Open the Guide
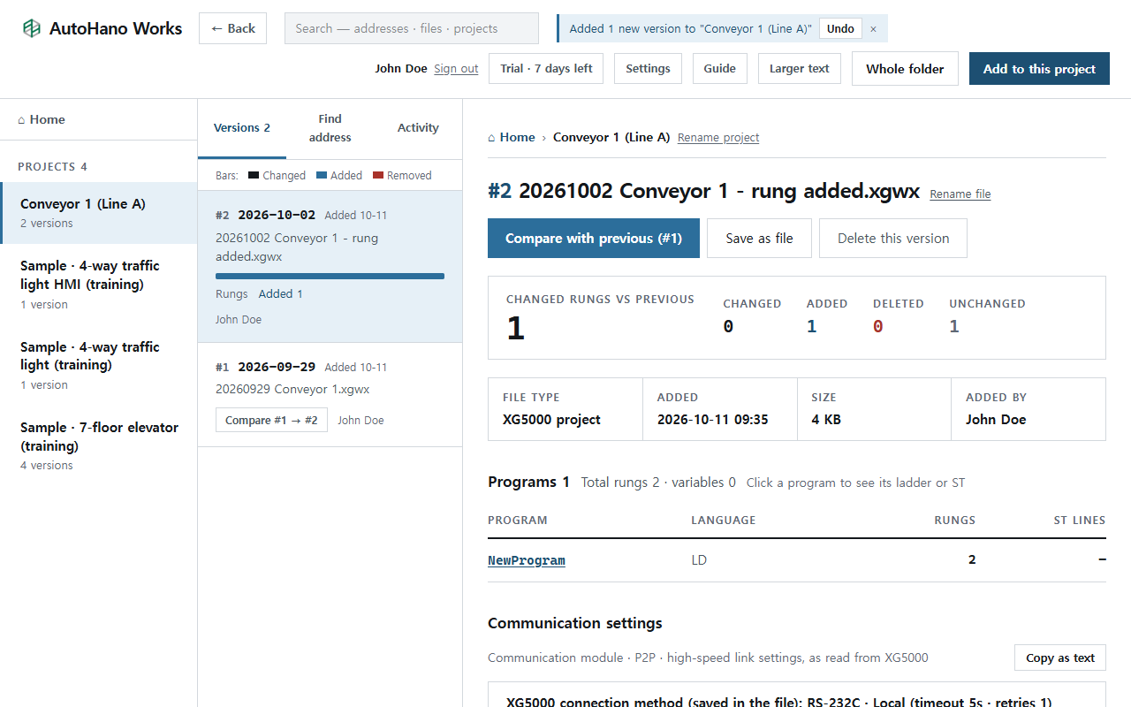Viewport: 1131px width, 707px height. click(x=720, y=69)
